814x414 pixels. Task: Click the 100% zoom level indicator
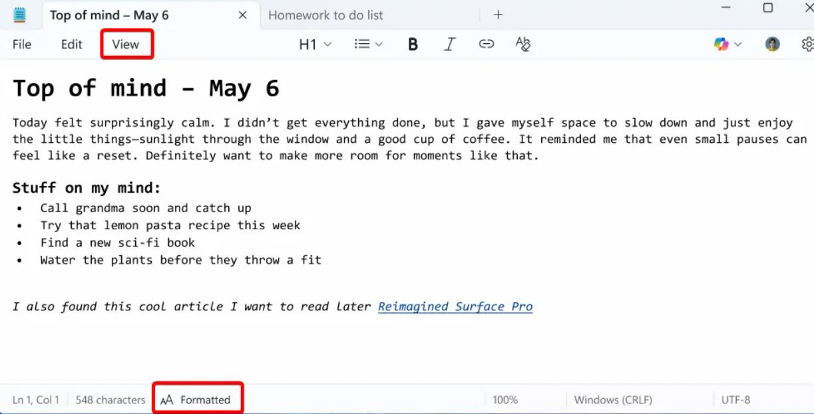click(x=505, y=400)
